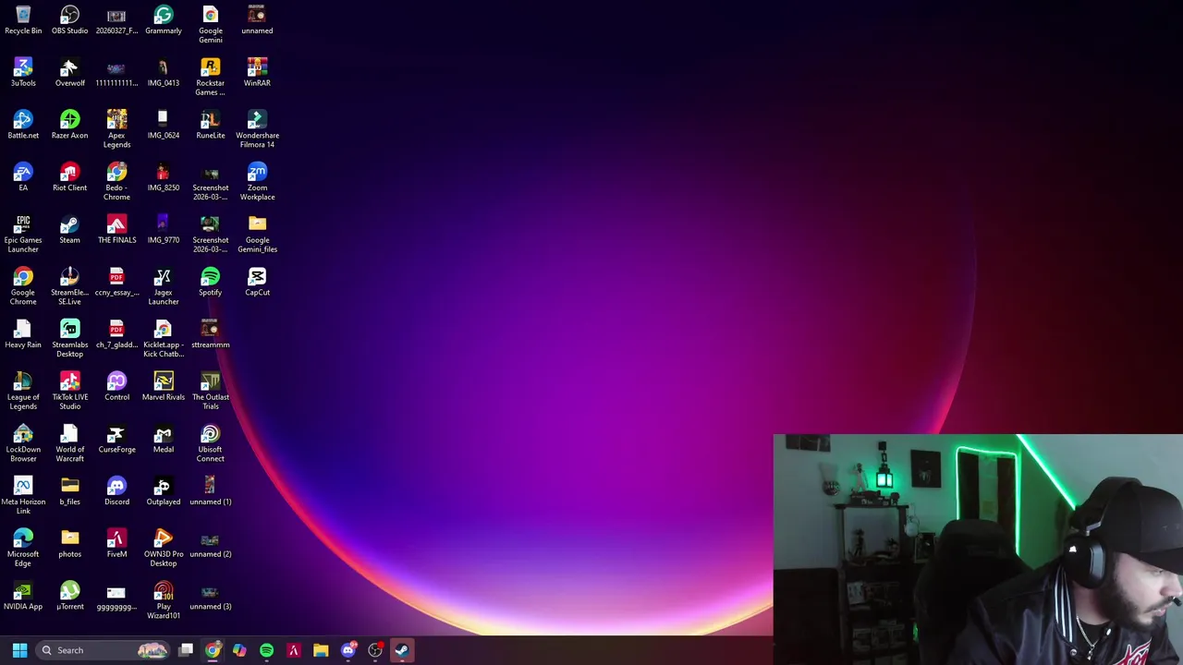Open the Recycle Bin desktop icon

(x=23, y=20)
